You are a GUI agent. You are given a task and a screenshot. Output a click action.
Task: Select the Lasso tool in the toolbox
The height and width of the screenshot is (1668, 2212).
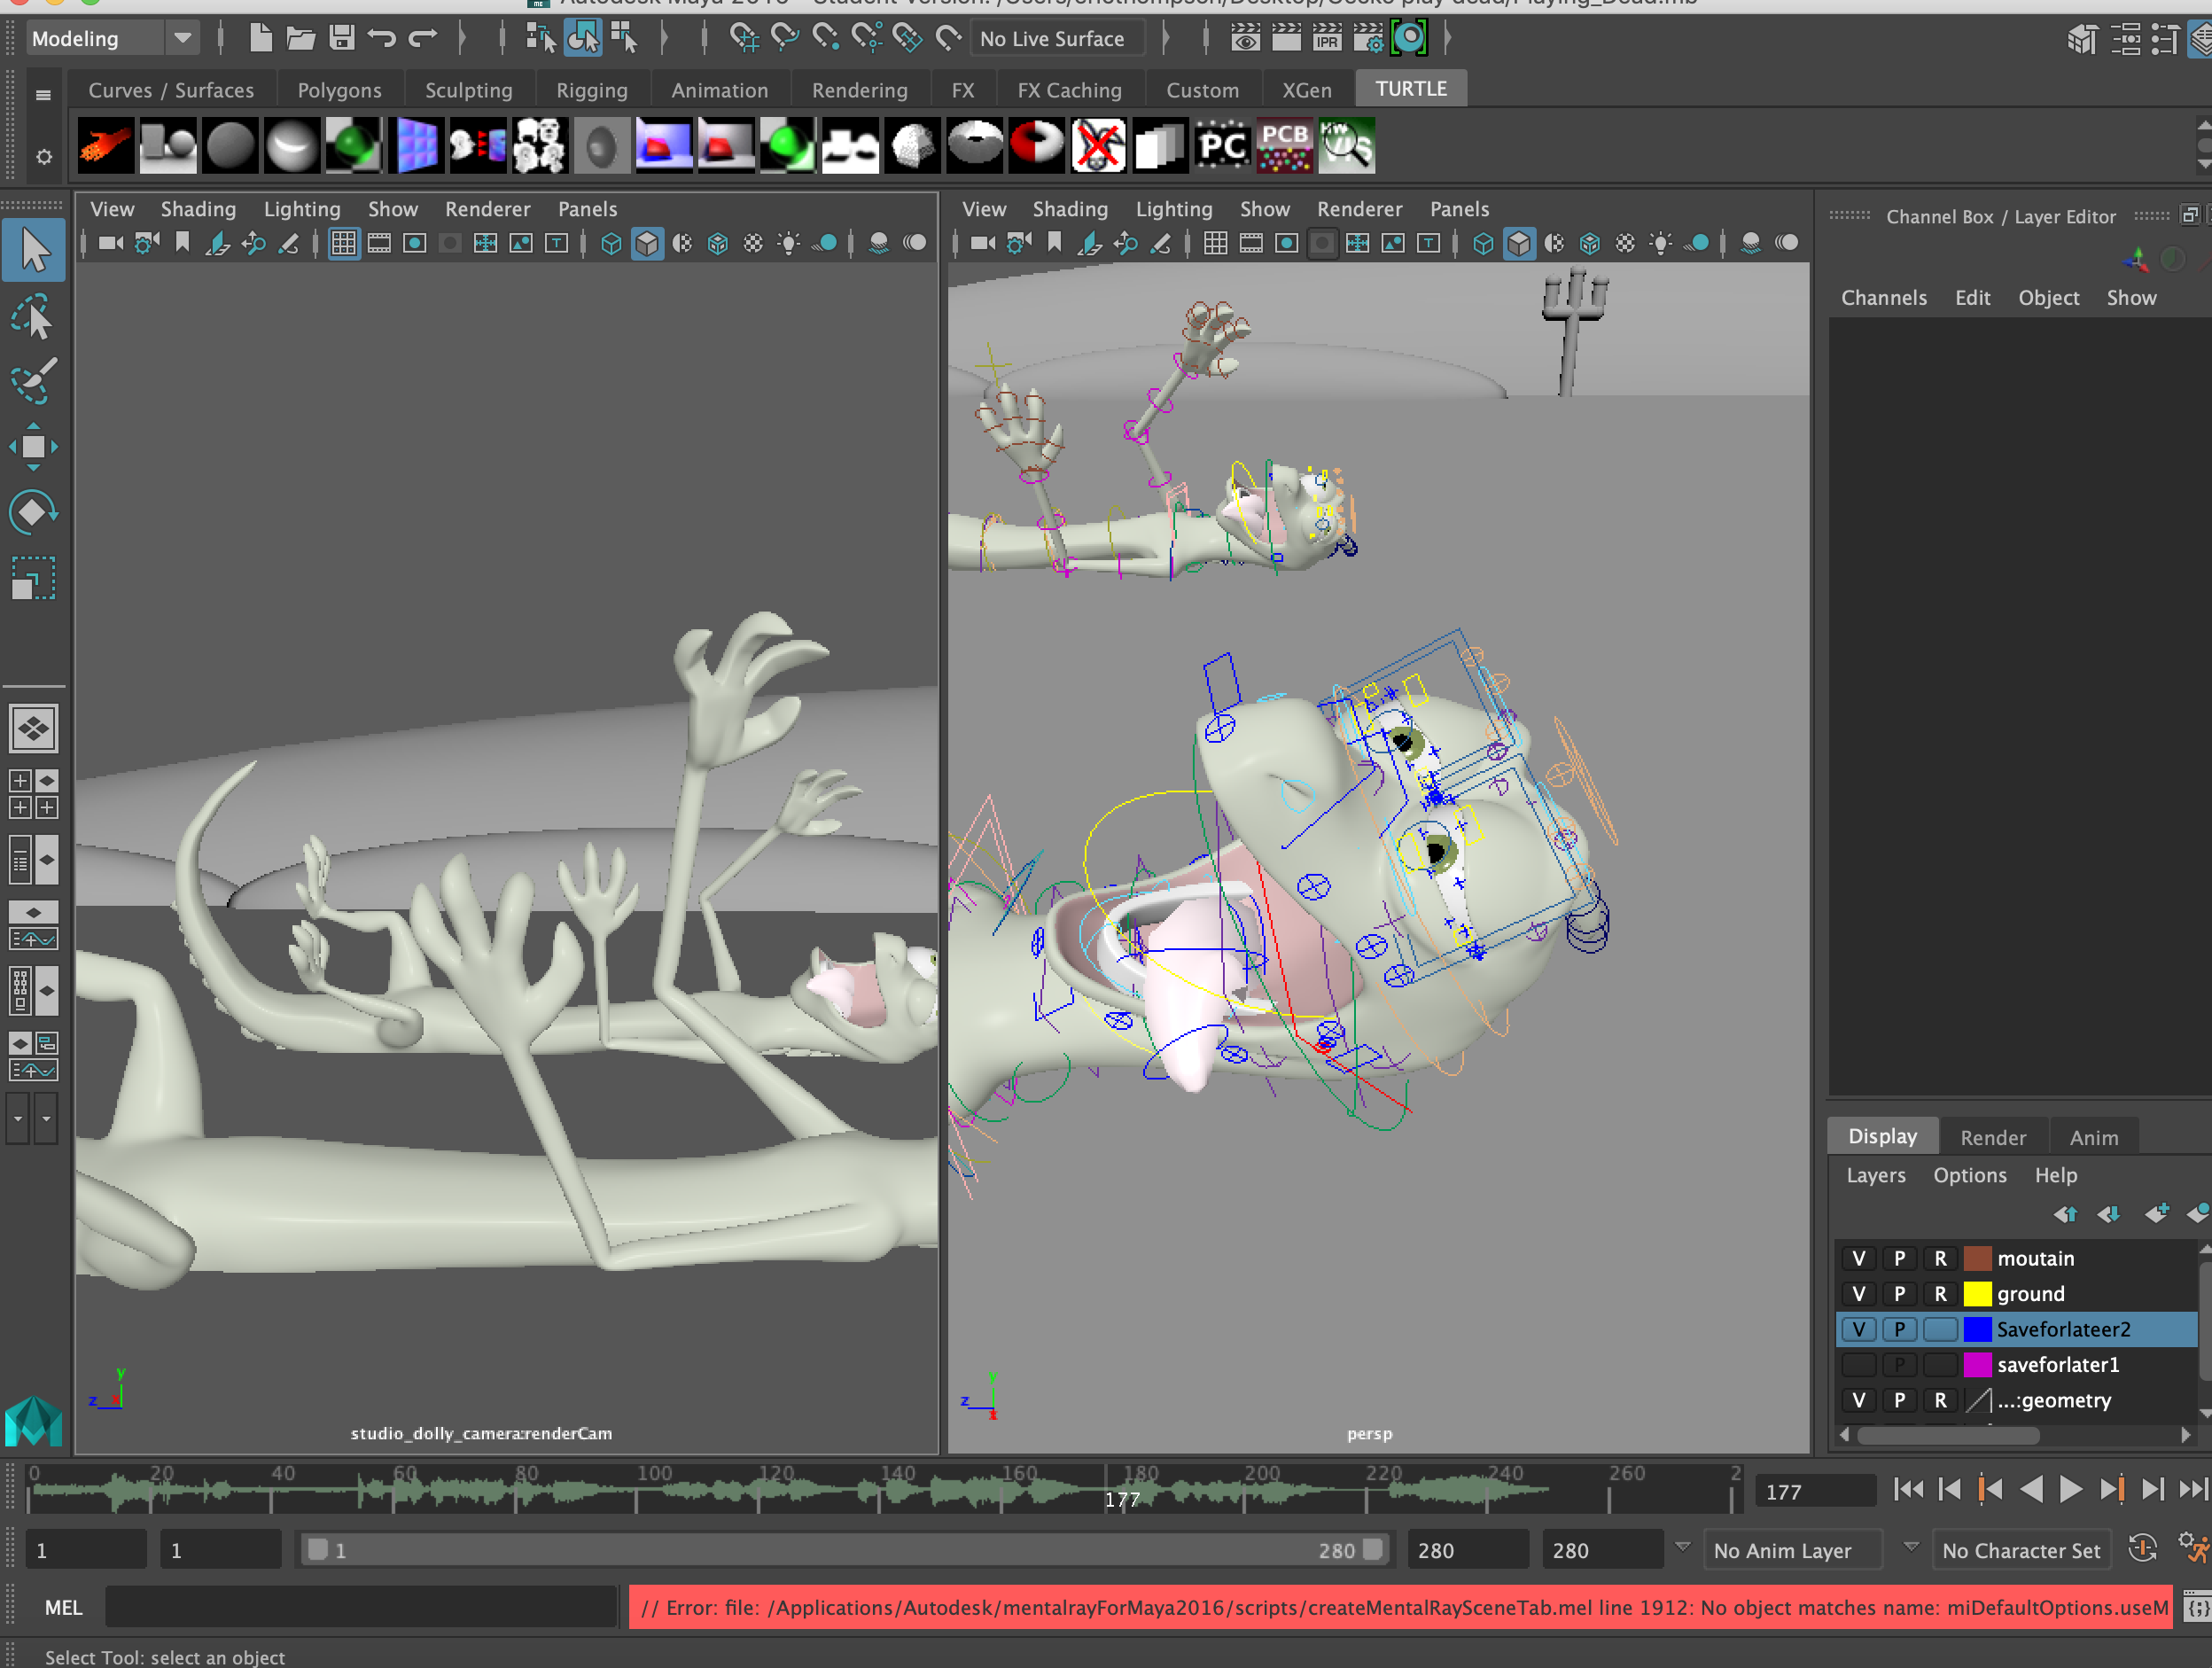[x=33, y=318]
